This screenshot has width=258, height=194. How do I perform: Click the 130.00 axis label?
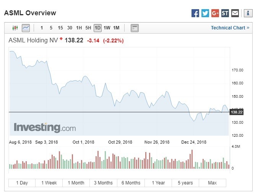pyautogui.click(x=237, y=123)
